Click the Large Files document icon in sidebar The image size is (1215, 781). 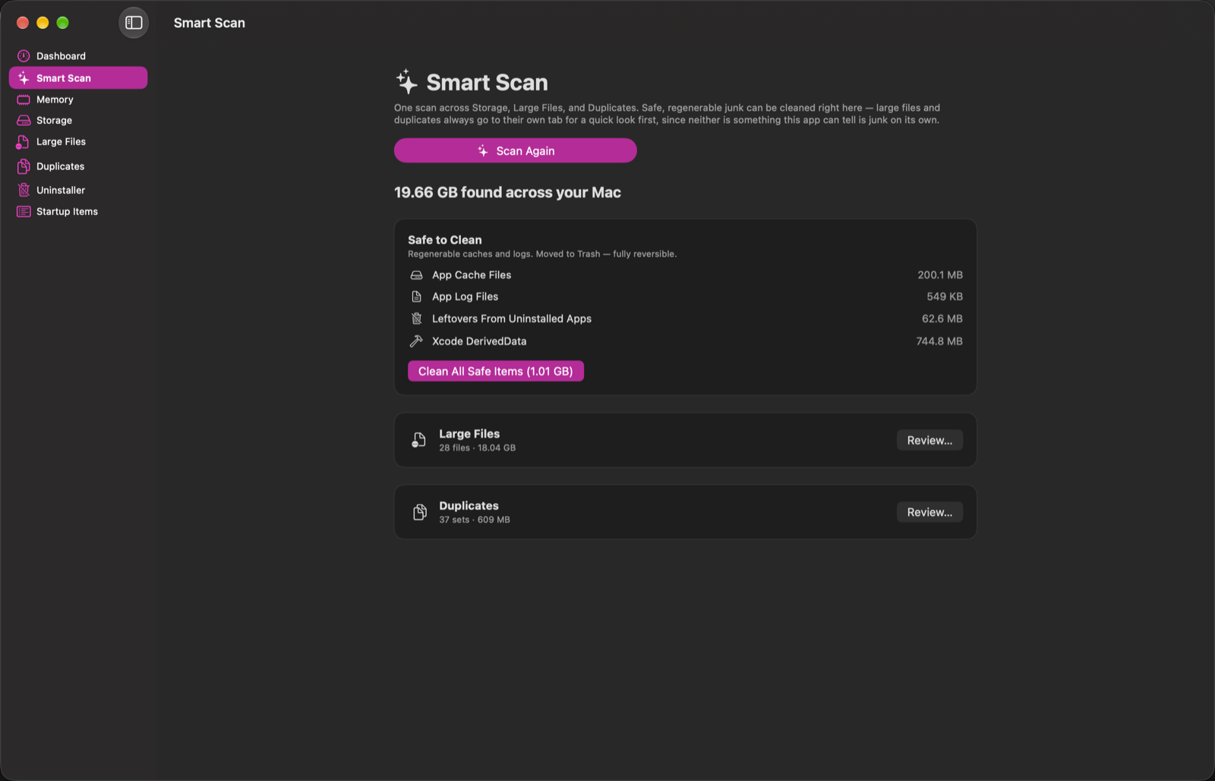23,142
